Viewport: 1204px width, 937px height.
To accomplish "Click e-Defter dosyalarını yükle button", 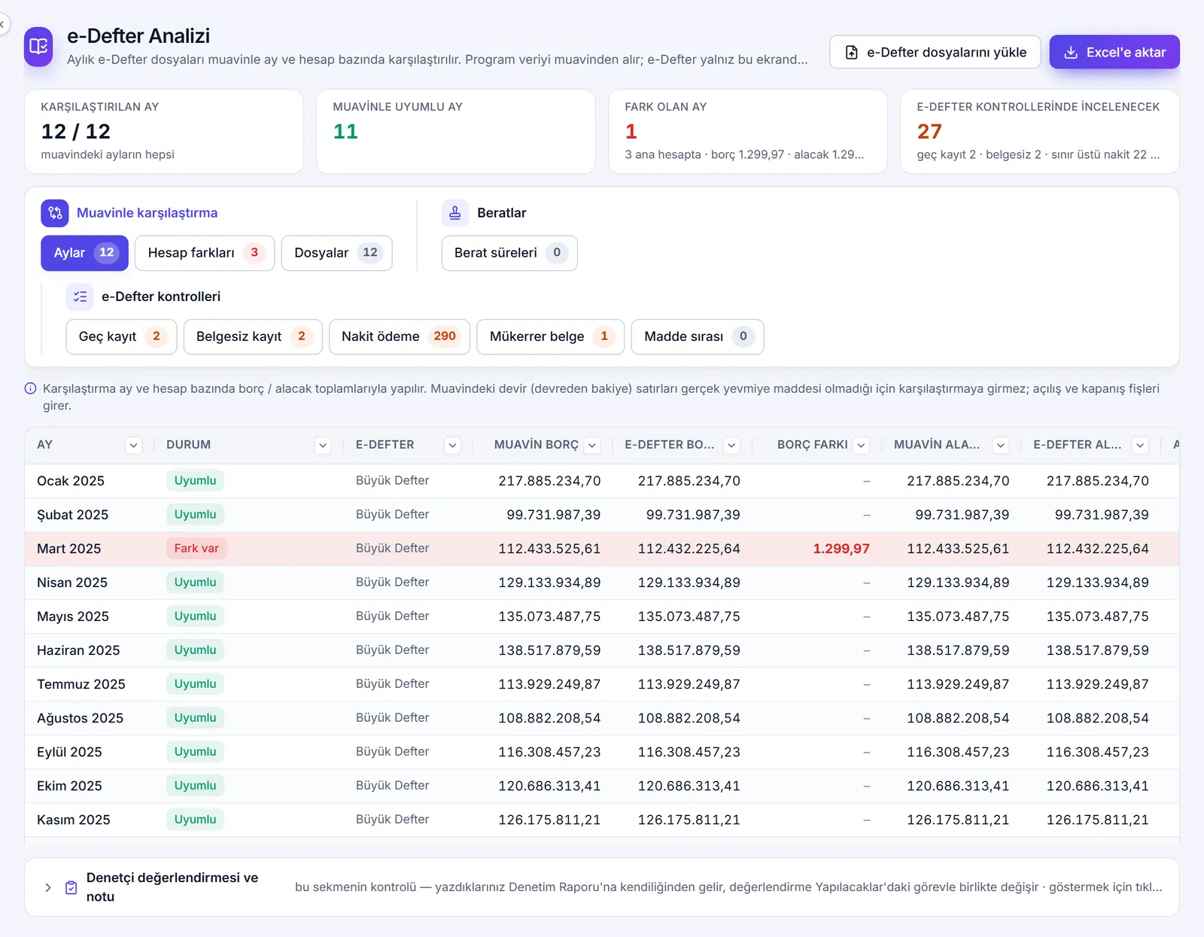I will click(935, 52).
